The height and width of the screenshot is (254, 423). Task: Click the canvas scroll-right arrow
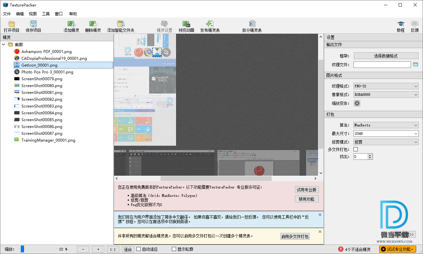pos(315,178)
